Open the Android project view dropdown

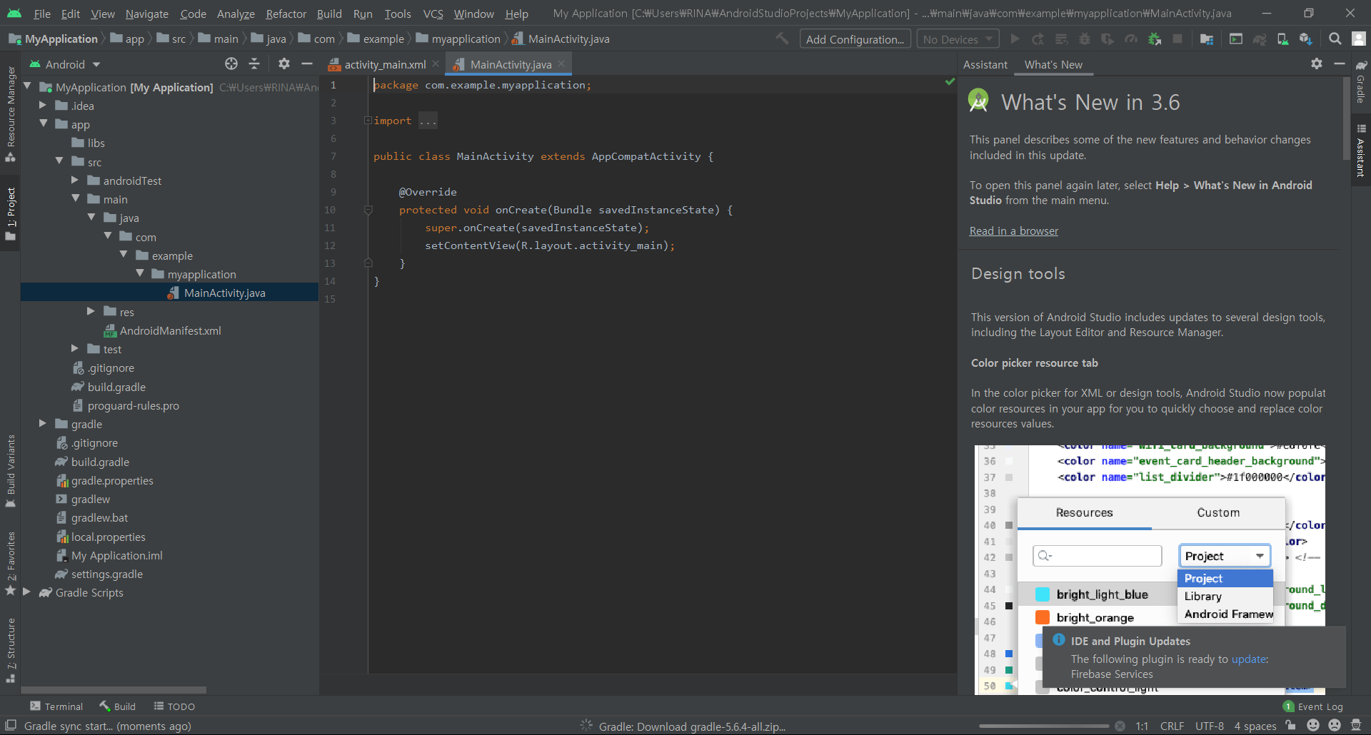pyautogui.click(x=65, y=64)
